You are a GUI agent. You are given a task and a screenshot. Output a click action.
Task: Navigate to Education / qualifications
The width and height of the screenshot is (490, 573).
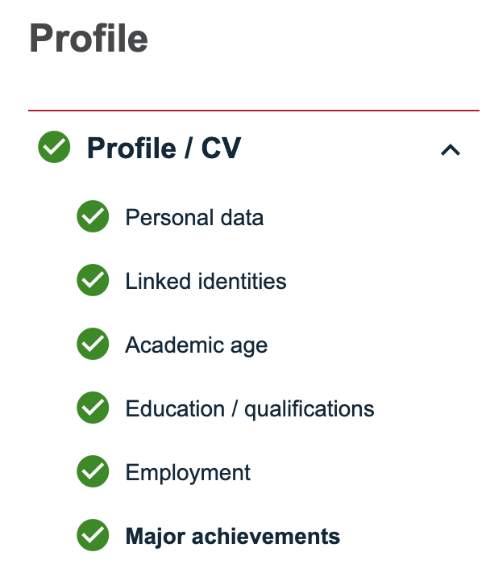pyautogui.click(x=250, y=408)
